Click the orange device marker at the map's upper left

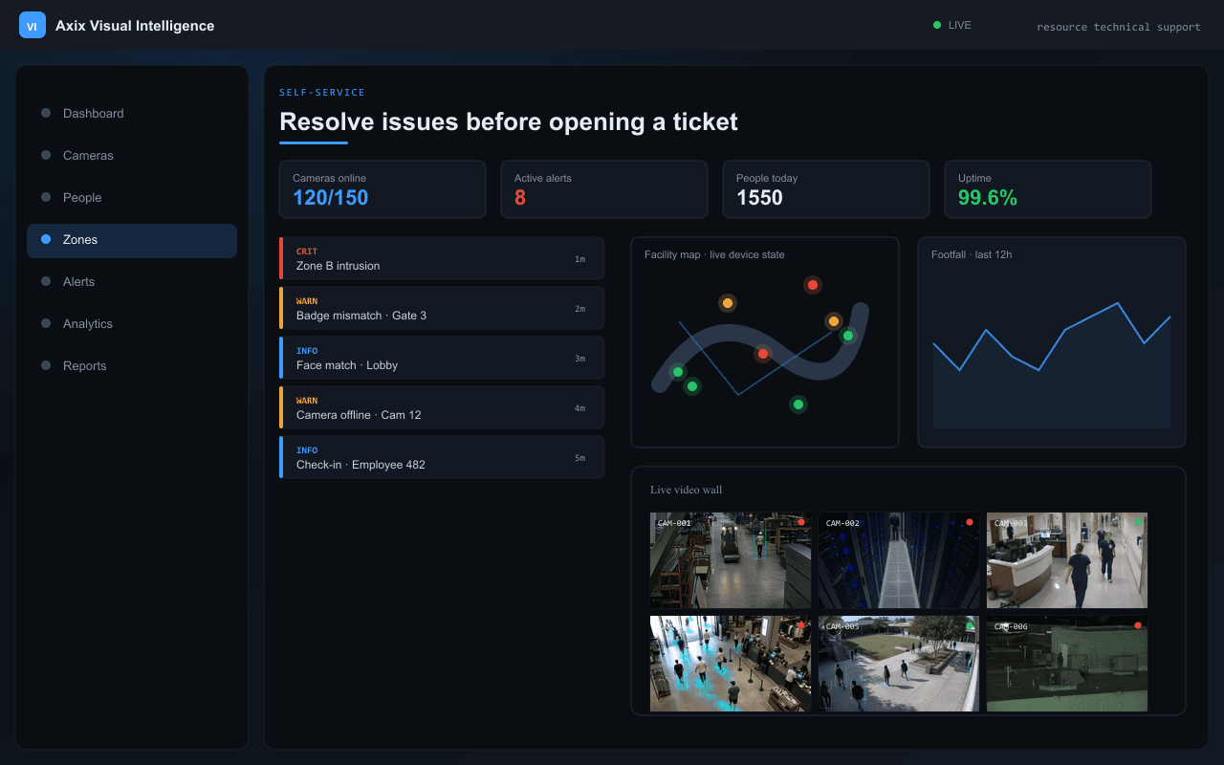728,303
